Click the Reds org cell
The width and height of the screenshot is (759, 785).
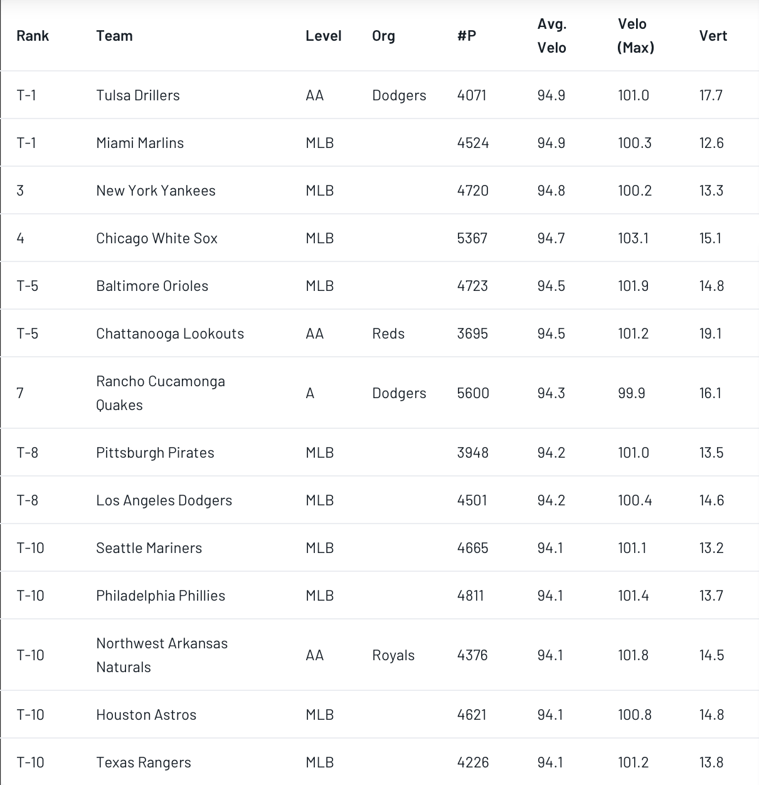pos(388,334)
